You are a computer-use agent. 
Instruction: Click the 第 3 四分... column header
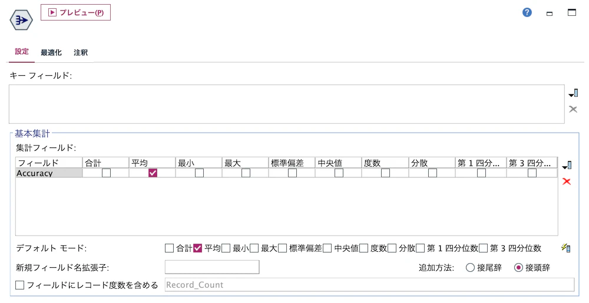coord(532,163)
